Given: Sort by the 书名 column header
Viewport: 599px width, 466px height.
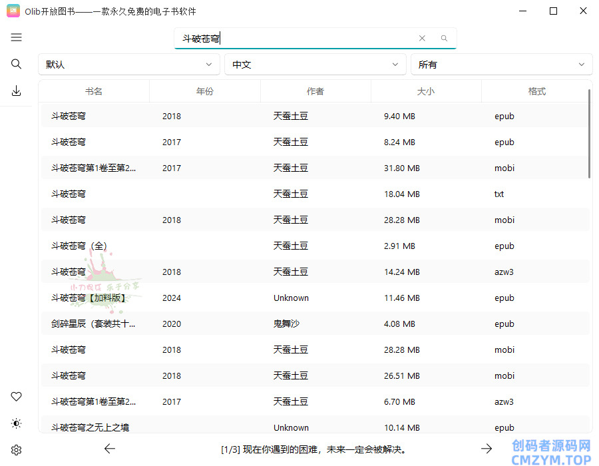Looking at the screenshot, I should pos(94,91).
